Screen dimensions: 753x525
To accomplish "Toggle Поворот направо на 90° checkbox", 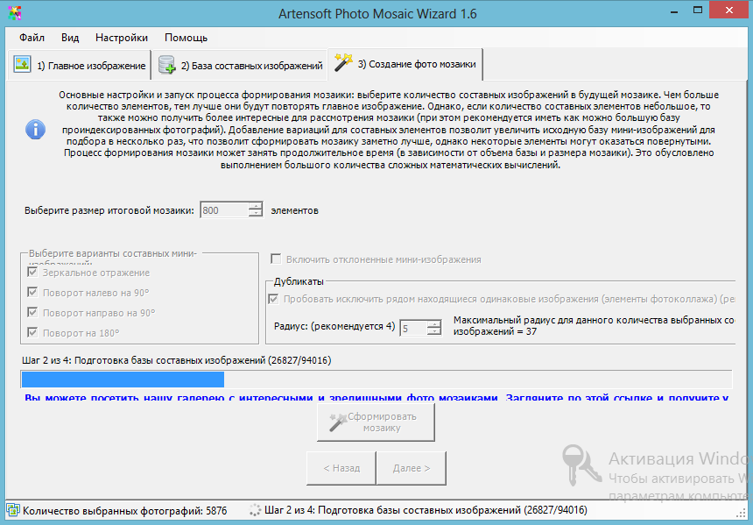I will 32,313.
